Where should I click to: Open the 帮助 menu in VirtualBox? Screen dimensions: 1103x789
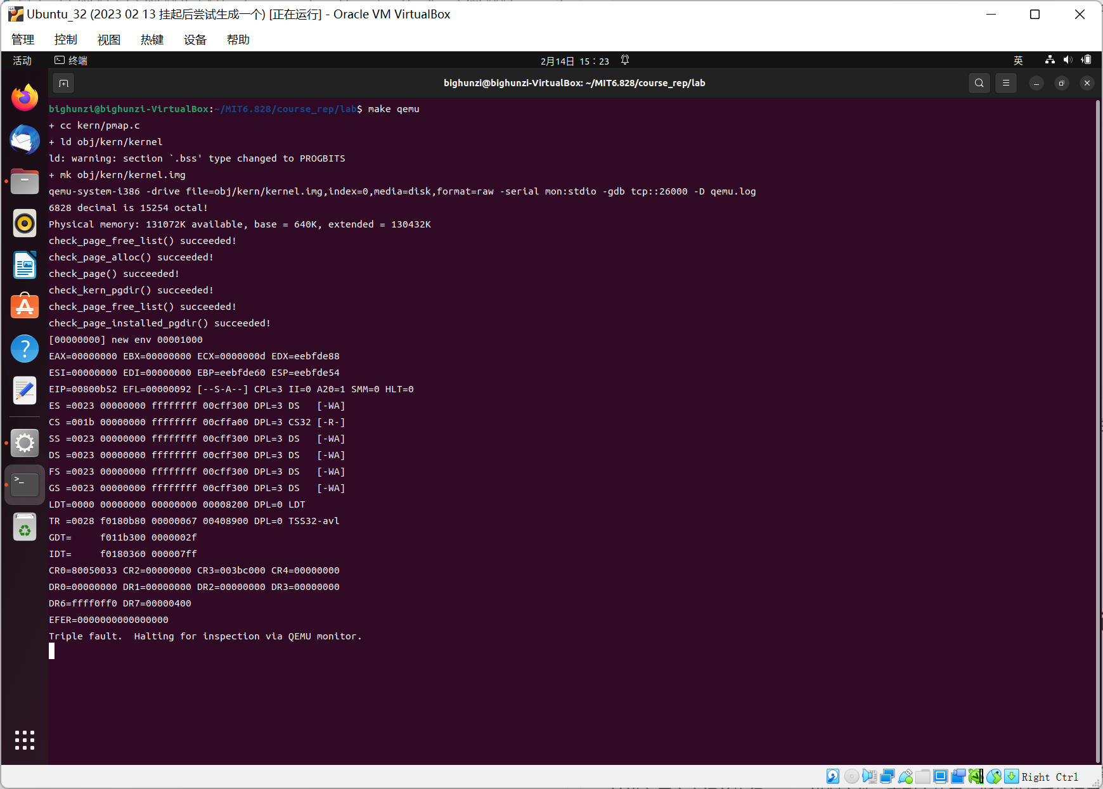[238, 39]
